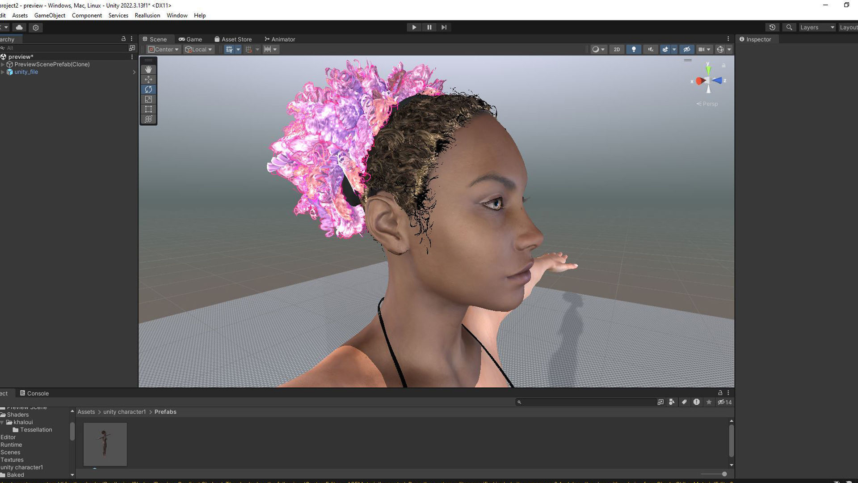This screenshot has width=858, height=483.
Task: Toggle scene visibility of hidden objects
Action: (687, 49)
